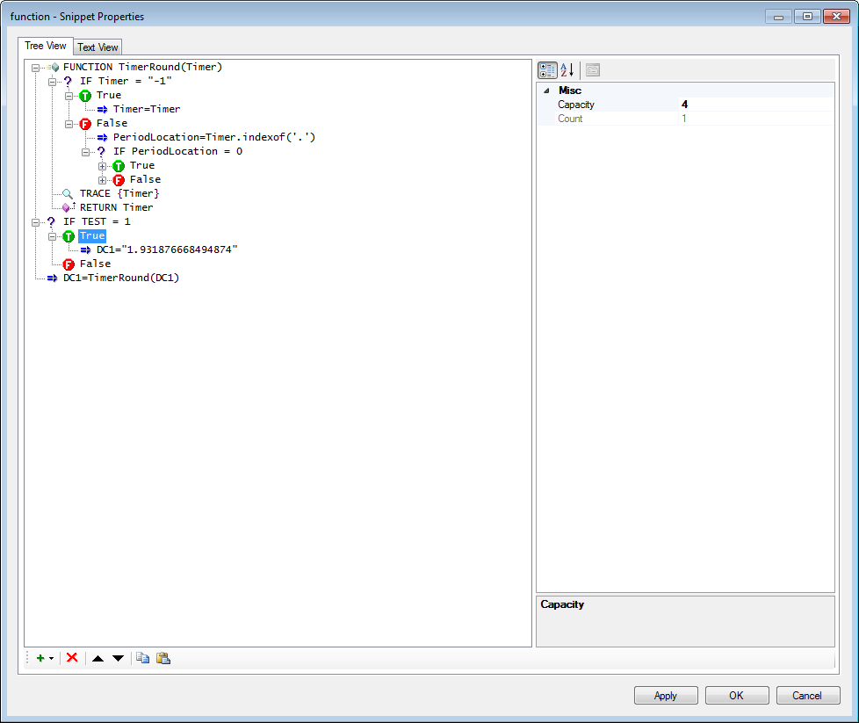Viewport: 859px width, 723px height.
Task: Click the move down arrow icon
Action: (x=118, y=658)
